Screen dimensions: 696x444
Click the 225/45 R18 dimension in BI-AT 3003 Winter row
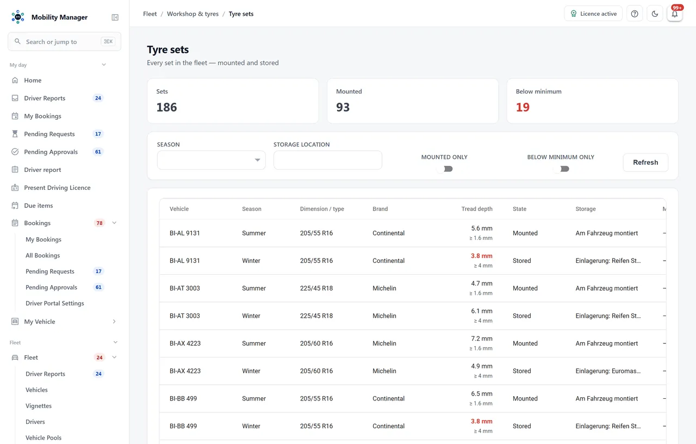pos(316,316)
